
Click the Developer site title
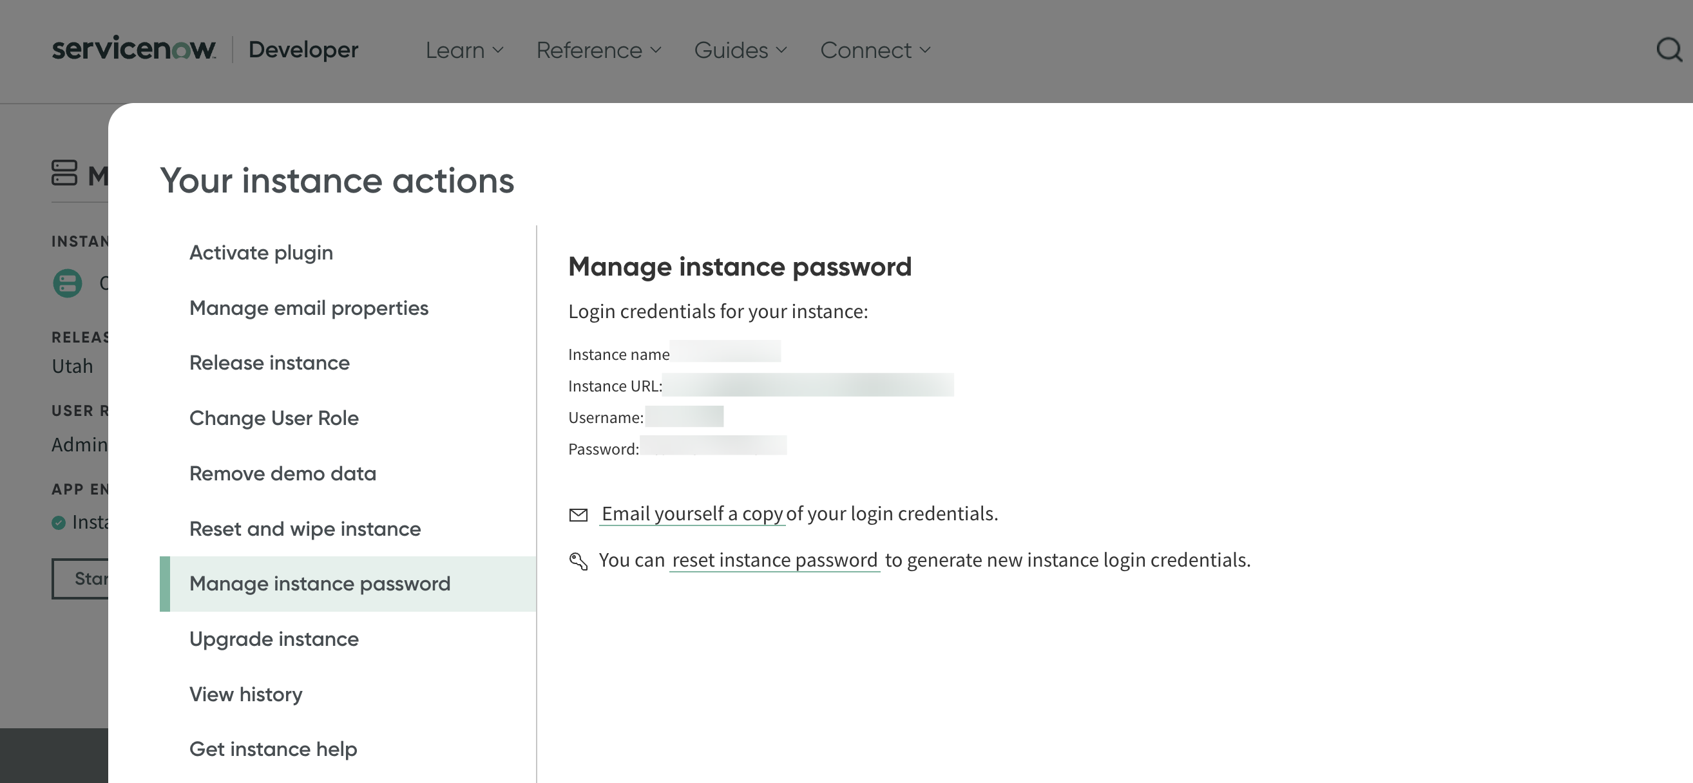[x=303, y=50]
